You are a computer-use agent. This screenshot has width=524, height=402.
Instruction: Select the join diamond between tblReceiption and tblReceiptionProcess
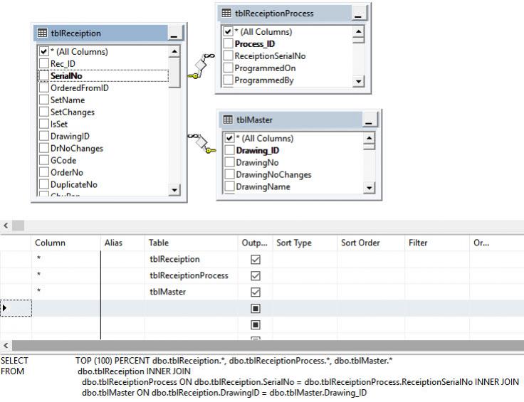click(x=201, y=65)
